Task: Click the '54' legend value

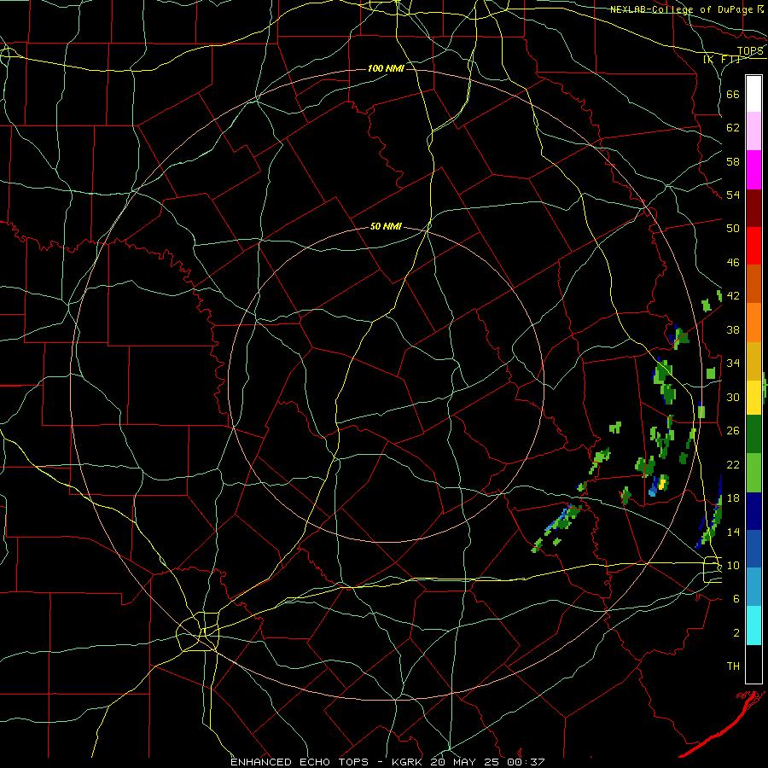Action: click(733, 195)
